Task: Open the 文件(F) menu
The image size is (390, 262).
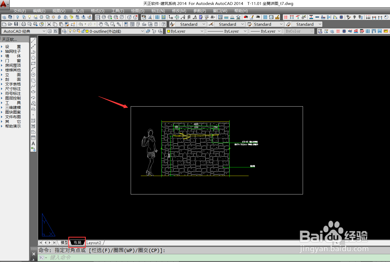Action: pyautogui.click(x=19, y=11)
